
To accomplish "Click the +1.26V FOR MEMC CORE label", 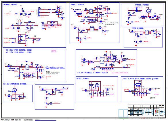I will click(x=19, y=52).
